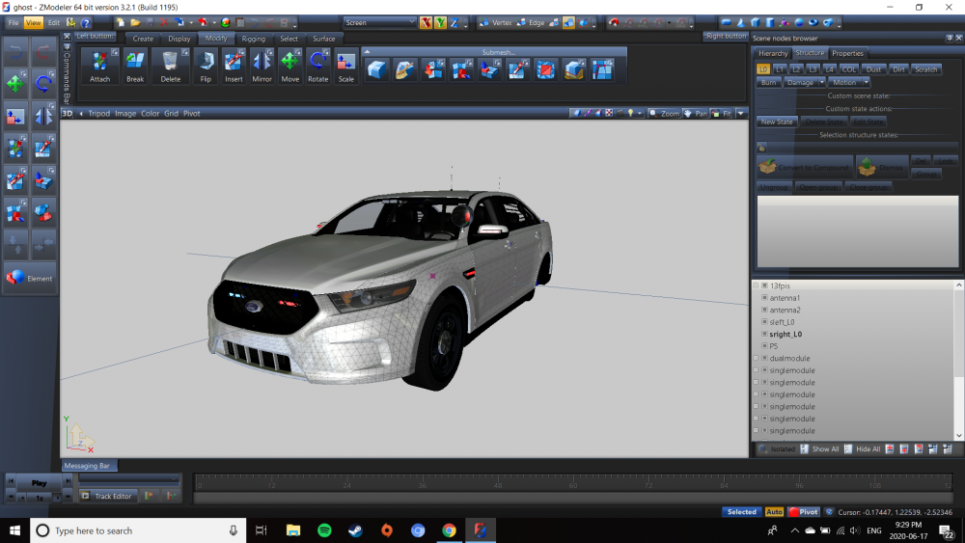Screen dimensions: 965x543
Task: Open Spotify from the Windows taskbar
Action: click(x=324, y=530)
